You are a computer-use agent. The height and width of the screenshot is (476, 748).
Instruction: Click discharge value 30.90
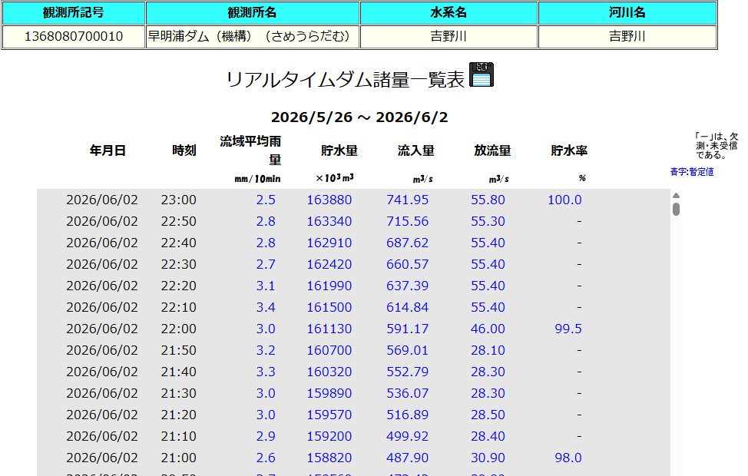click(488, 458)
